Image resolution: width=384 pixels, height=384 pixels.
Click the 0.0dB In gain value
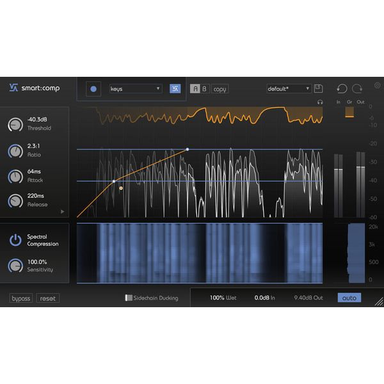(264, 298)
